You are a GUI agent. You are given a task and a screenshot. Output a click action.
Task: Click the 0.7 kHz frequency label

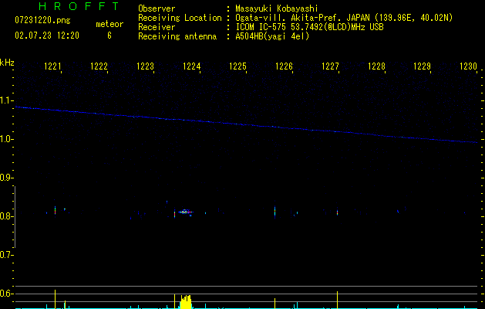[6, 255]
